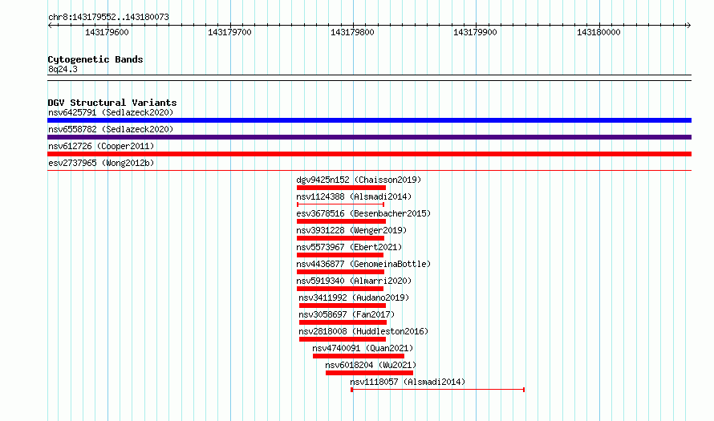This screenshot has width=714, height=421.
Task: Click the left arrow on the ruler
Action: (50, 26)
